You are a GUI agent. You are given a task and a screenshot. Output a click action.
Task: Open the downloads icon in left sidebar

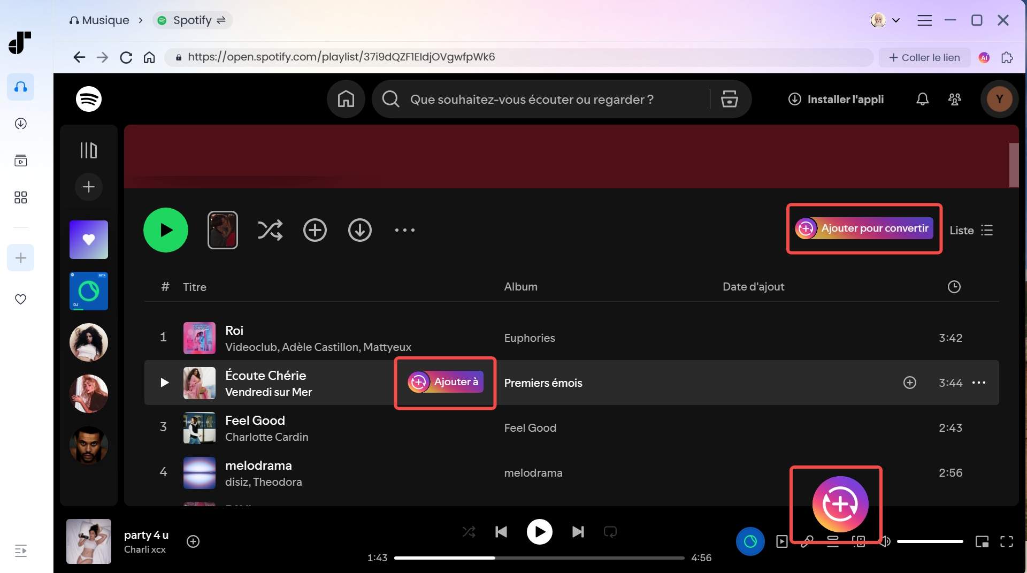pos(20,124)
